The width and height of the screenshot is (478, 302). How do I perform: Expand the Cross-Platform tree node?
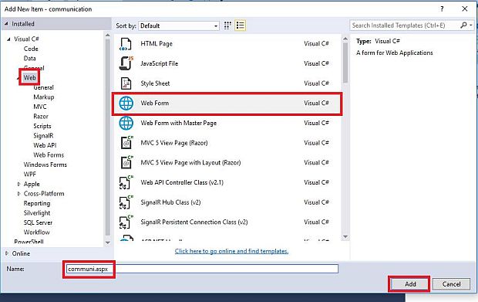coord(19,194)
